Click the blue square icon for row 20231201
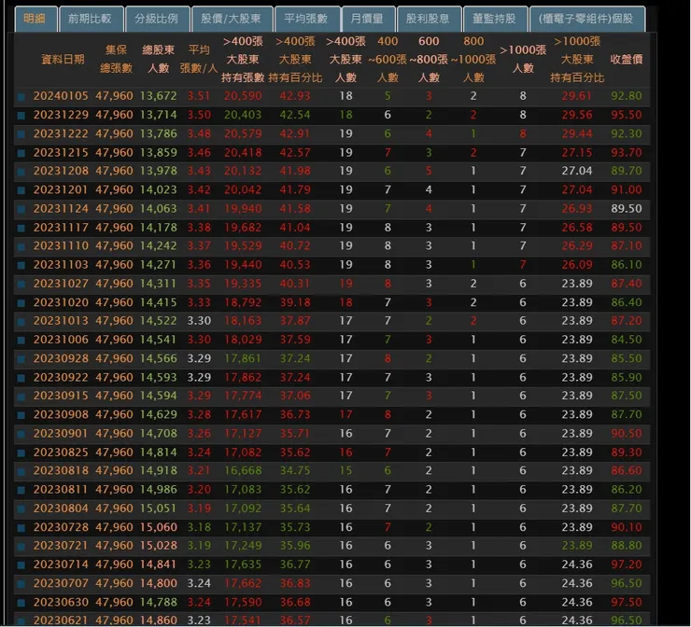The image size is (691, 627). 21,190
